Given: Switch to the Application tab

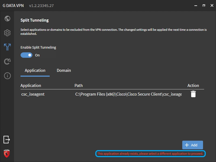Looking at the screenshot, I should (35, 70).
